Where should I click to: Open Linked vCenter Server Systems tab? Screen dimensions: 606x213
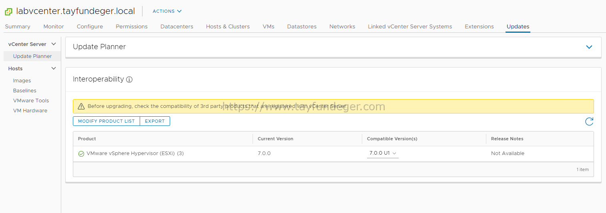point(410,26)
